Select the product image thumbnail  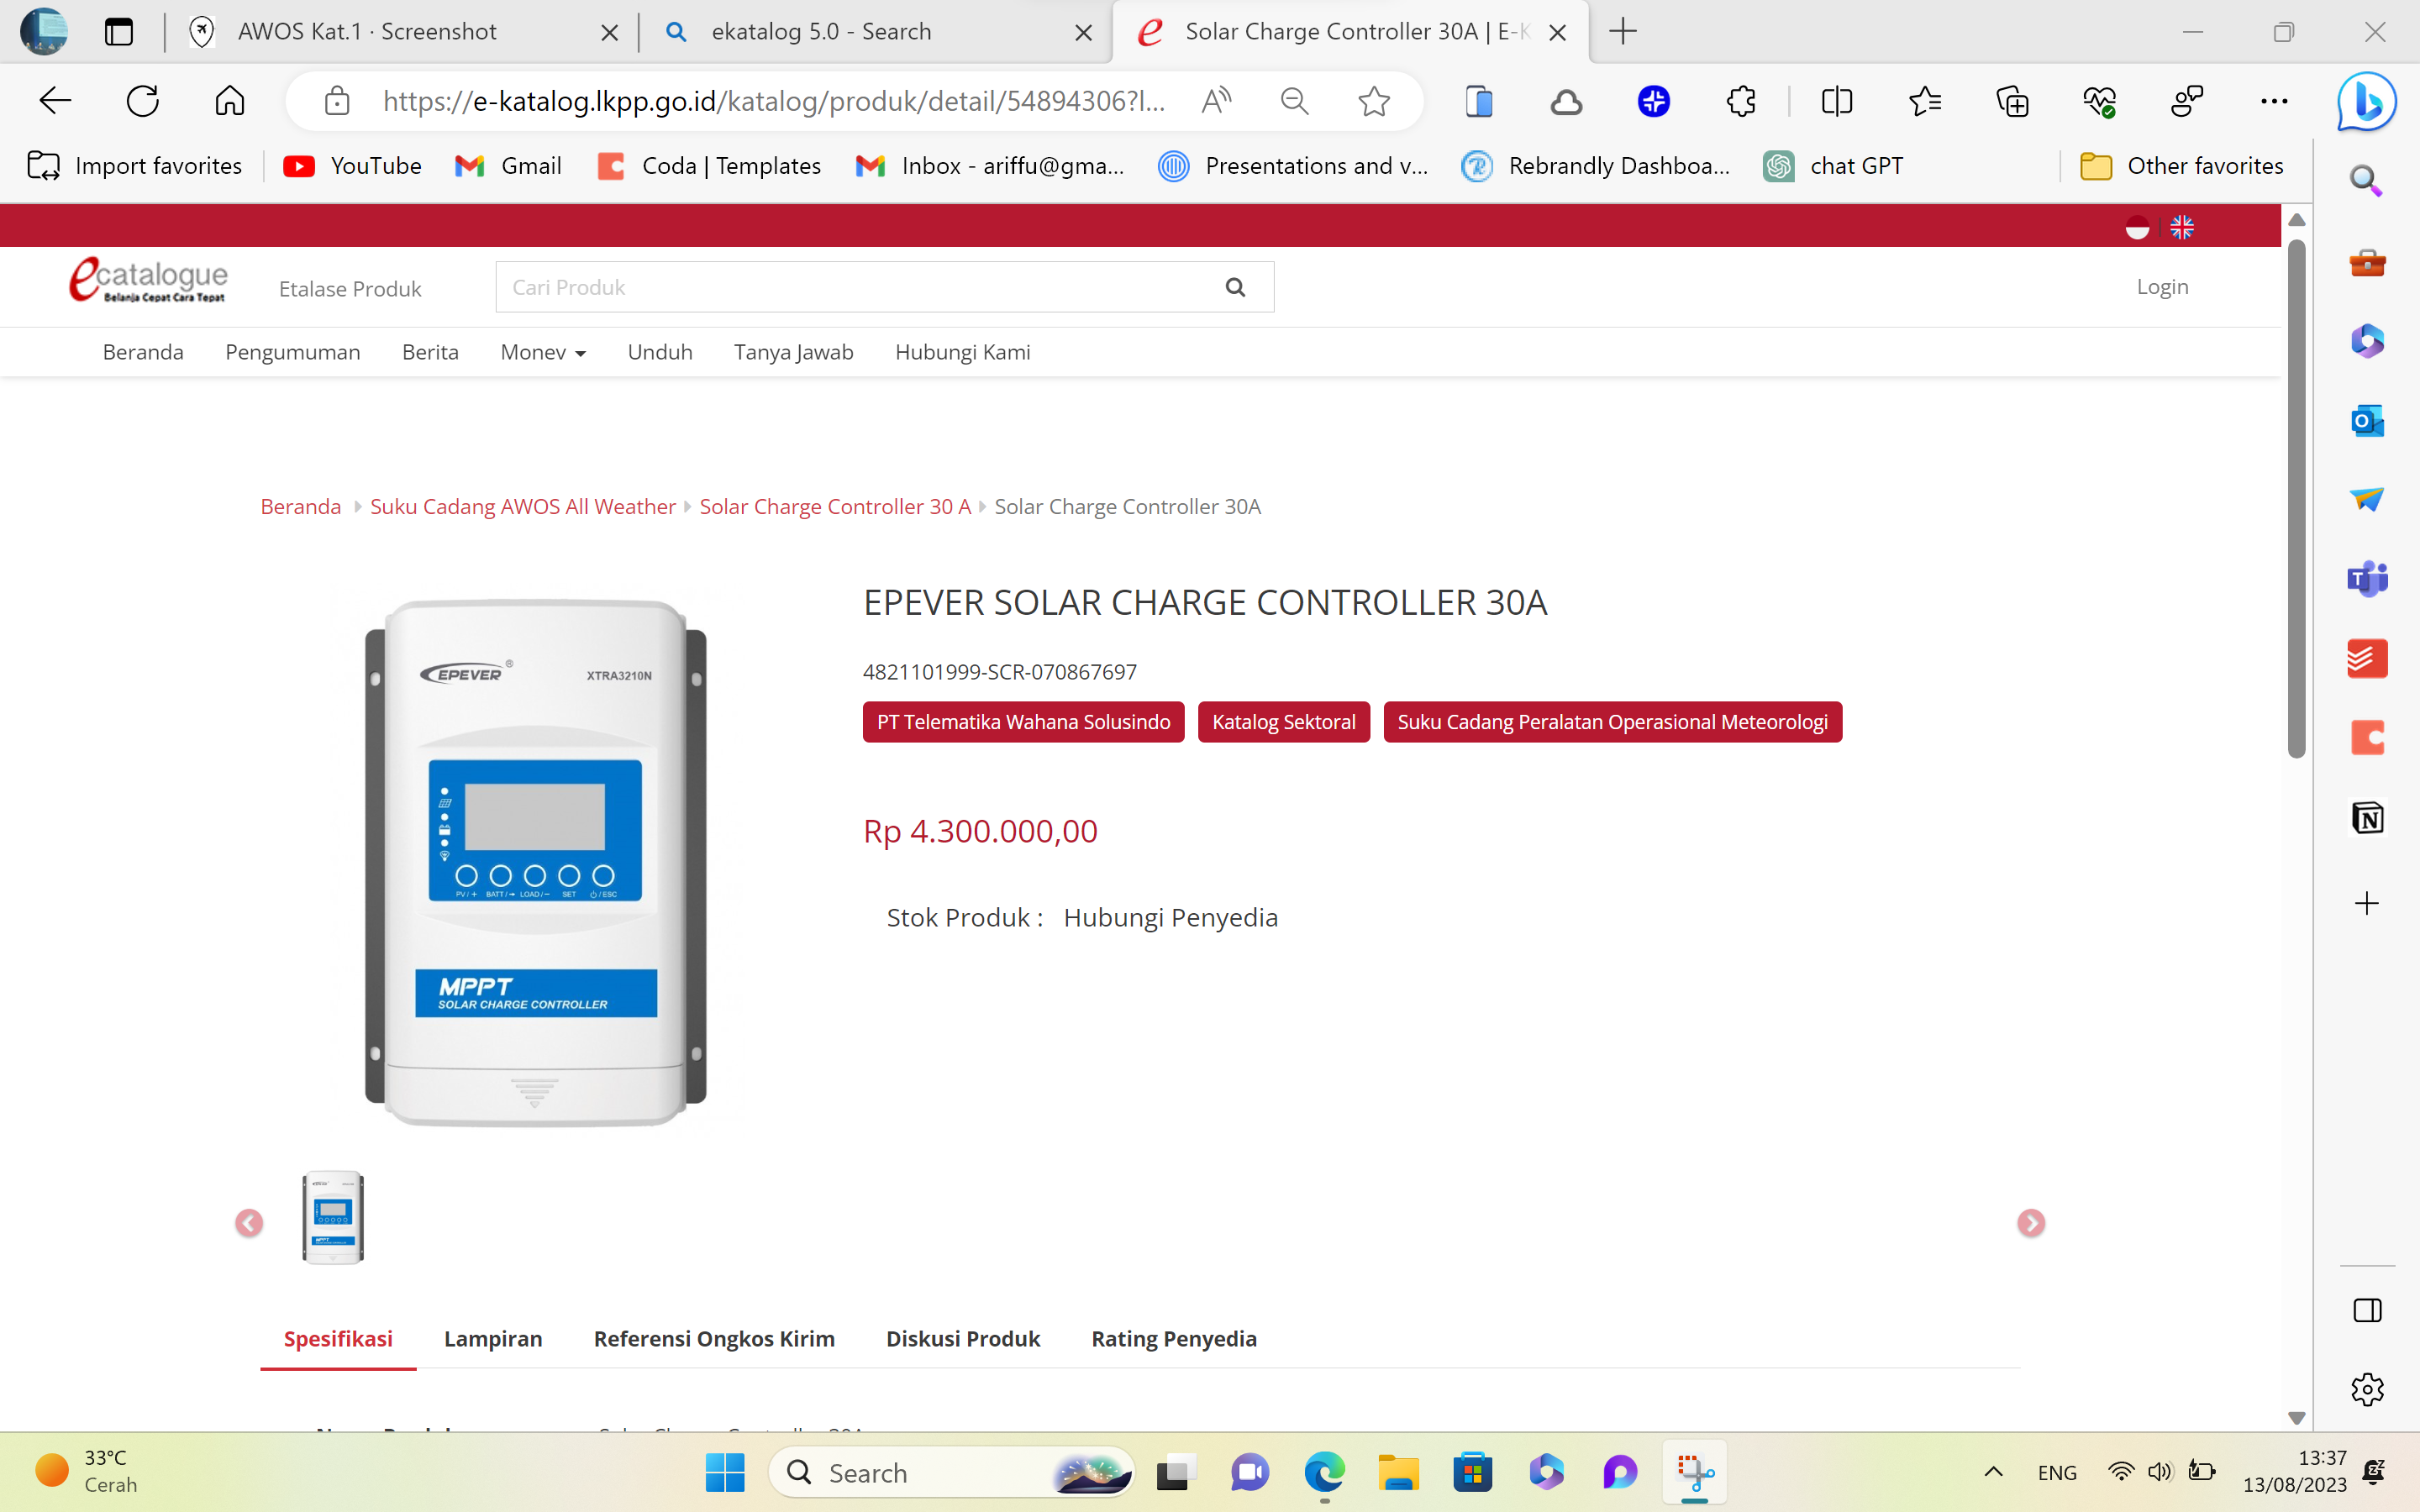[333, 1218]
